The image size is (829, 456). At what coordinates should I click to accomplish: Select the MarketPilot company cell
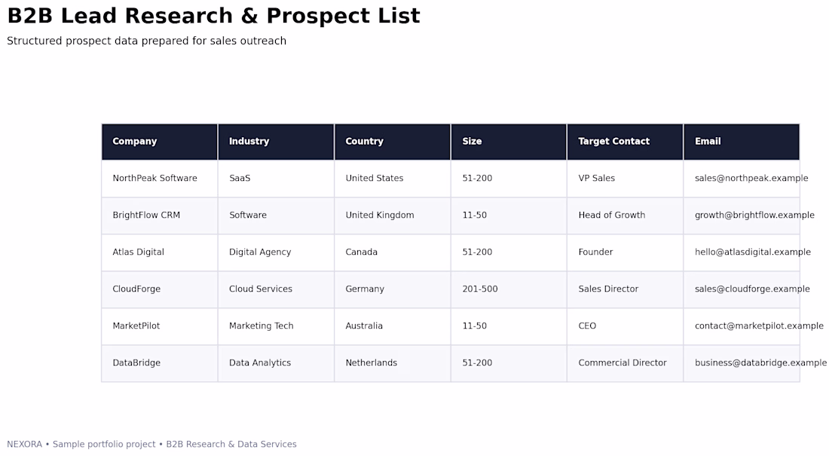coord(160,327)
